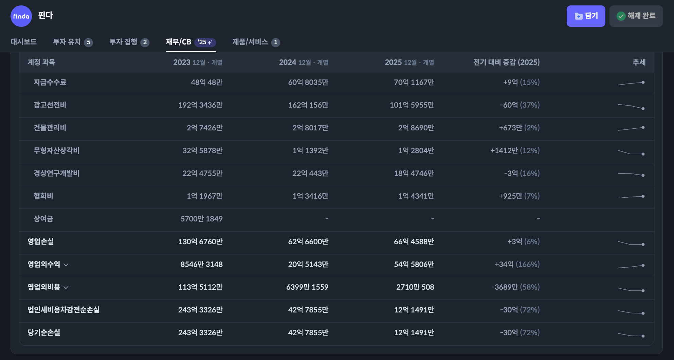Click the 전기 대비 증감 (2025) header
674x360 pixels.
(x=506, y=62)
